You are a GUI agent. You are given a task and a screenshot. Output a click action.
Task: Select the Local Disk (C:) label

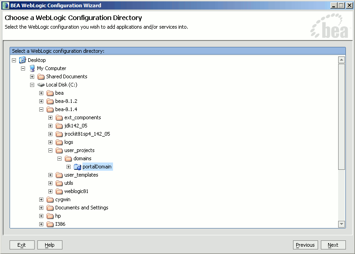[x=62, y=85]
